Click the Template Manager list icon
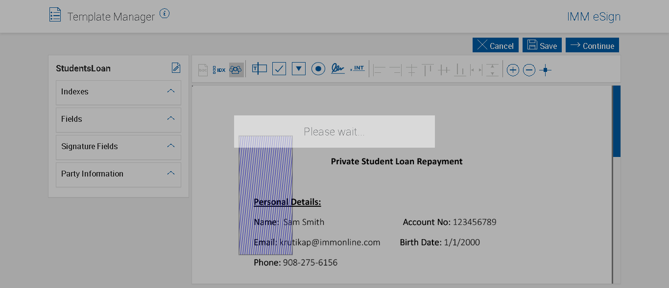Image resolution: width=669 pixels, height=288 pixels. click(x=55, y=15)
